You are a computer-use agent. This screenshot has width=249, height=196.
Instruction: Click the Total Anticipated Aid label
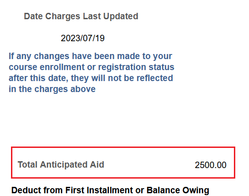(61, 164)
